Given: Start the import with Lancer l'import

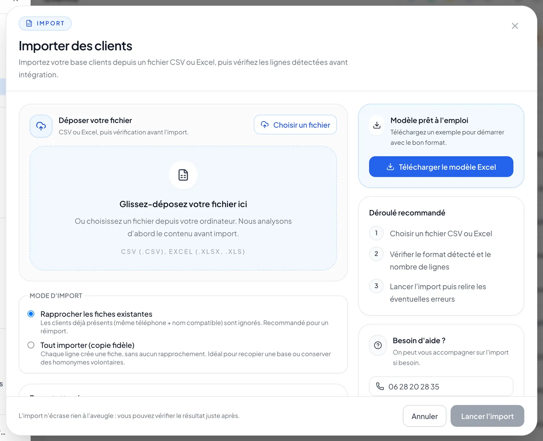Looking at the screenshot, I should 487,416.
